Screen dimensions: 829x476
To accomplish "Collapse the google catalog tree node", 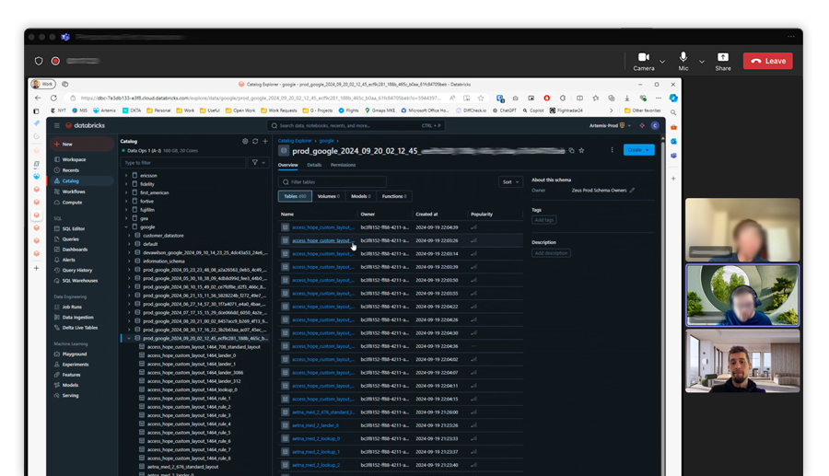I will [x=126, y=227].
